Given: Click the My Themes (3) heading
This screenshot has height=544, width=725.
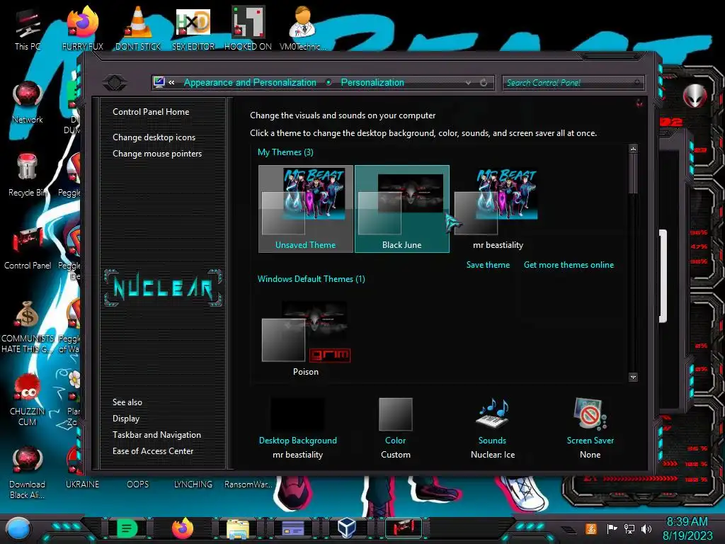Looking at the screenshot, I should click(285, 152).
